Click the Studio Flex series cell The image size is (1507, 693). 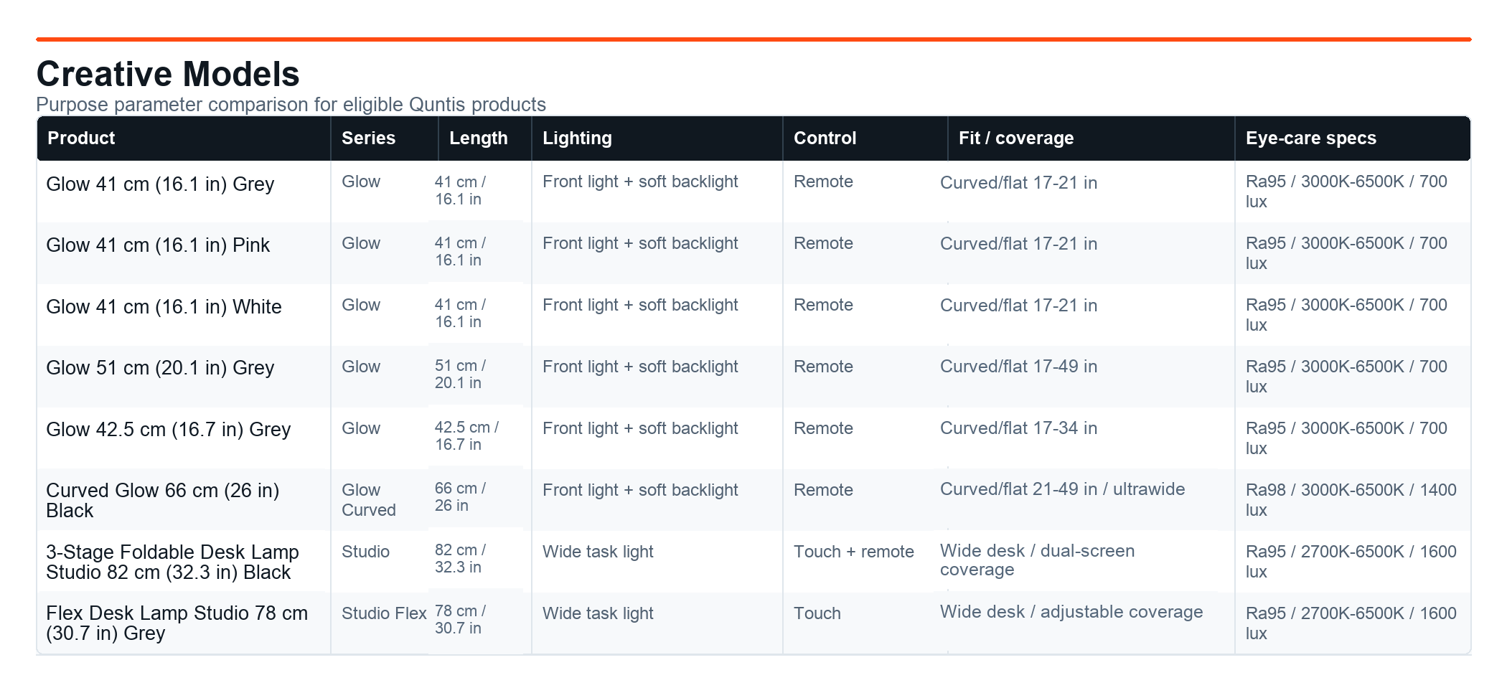pyautogui.click(x=384, y=613)
